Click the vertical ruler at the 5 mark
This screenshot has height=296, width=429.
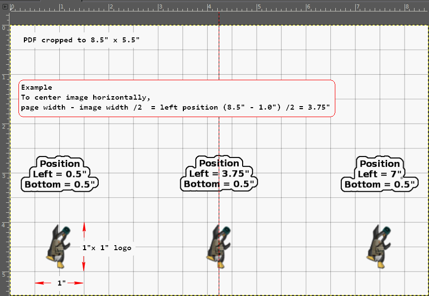[x=4, y=274]
